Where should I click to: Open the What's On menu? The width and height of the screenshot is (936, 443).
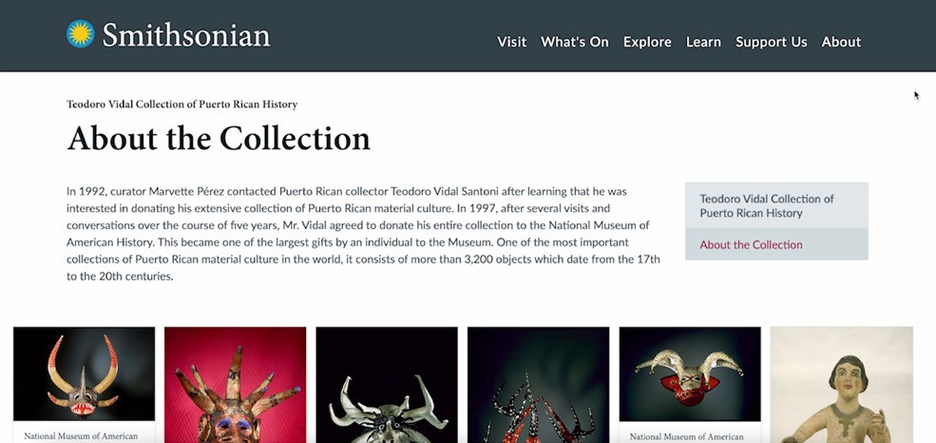pyautogui.click(x=574, y=42)
